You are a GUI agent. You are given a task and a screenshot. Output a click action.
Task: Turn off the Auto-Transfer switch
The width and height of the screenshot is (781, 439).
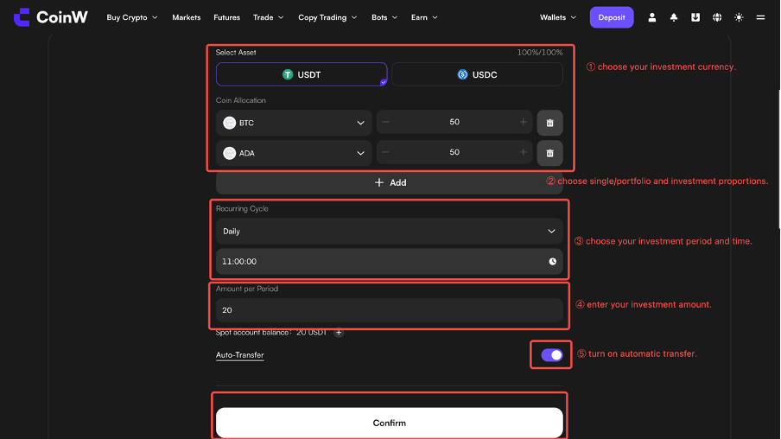point(552,355)
